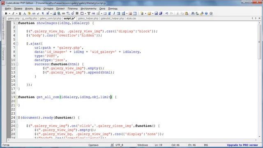Open dropdown arrow next to the Italic icon

click(x=16, y=14)
